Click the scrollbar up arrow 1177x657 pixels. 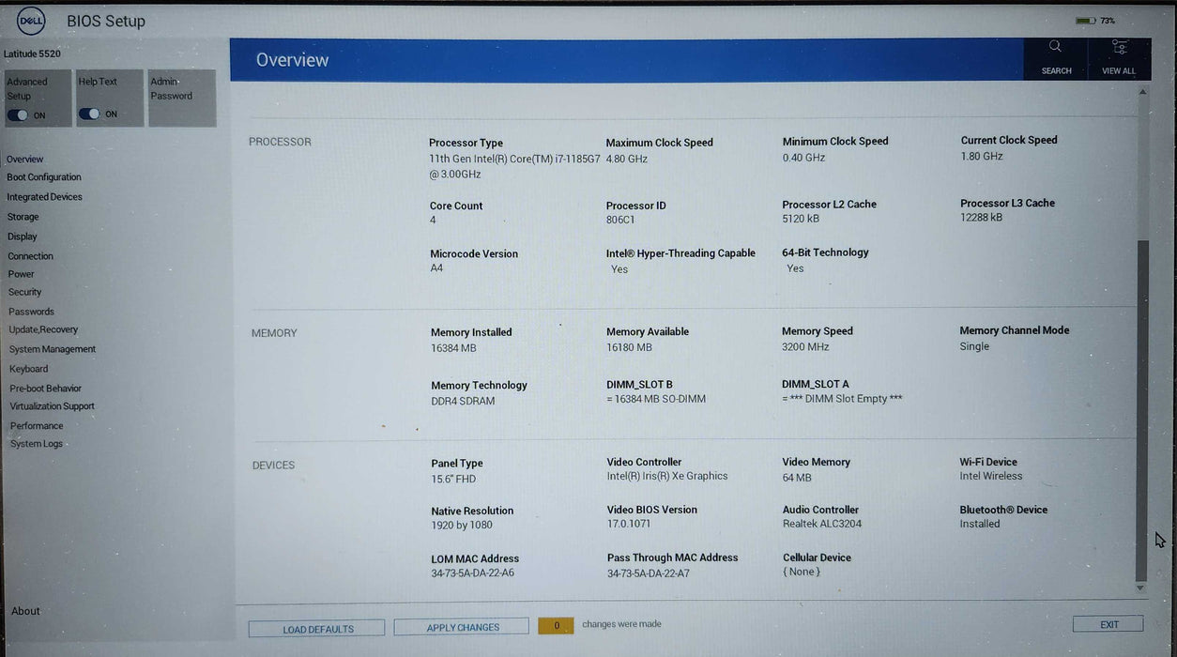point(1141,92)
